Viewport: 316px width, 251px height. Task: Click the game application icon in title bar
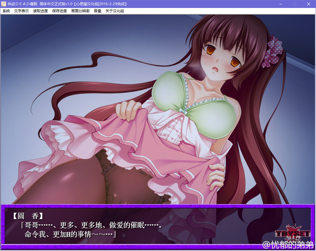[x=4, y=4]
